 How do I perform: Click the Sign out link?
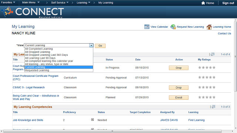[228, 3]
